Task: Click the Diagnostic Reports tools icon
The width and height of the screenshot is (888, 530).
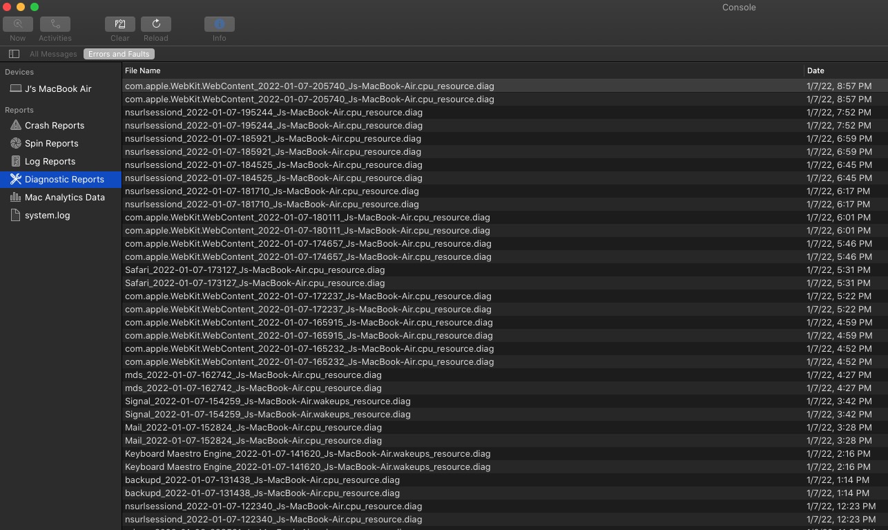Action: (x=15, y=179)
